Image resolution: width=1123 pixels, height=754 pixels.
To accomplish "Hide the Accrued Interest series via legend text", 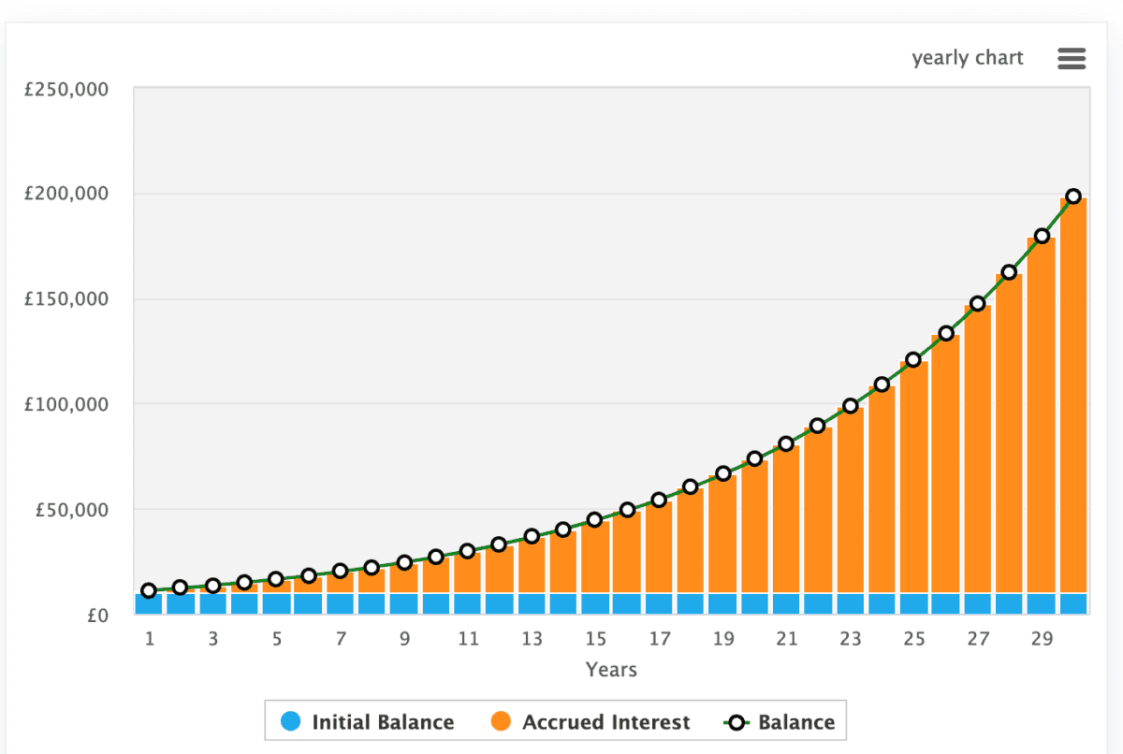I will [605, 722].
